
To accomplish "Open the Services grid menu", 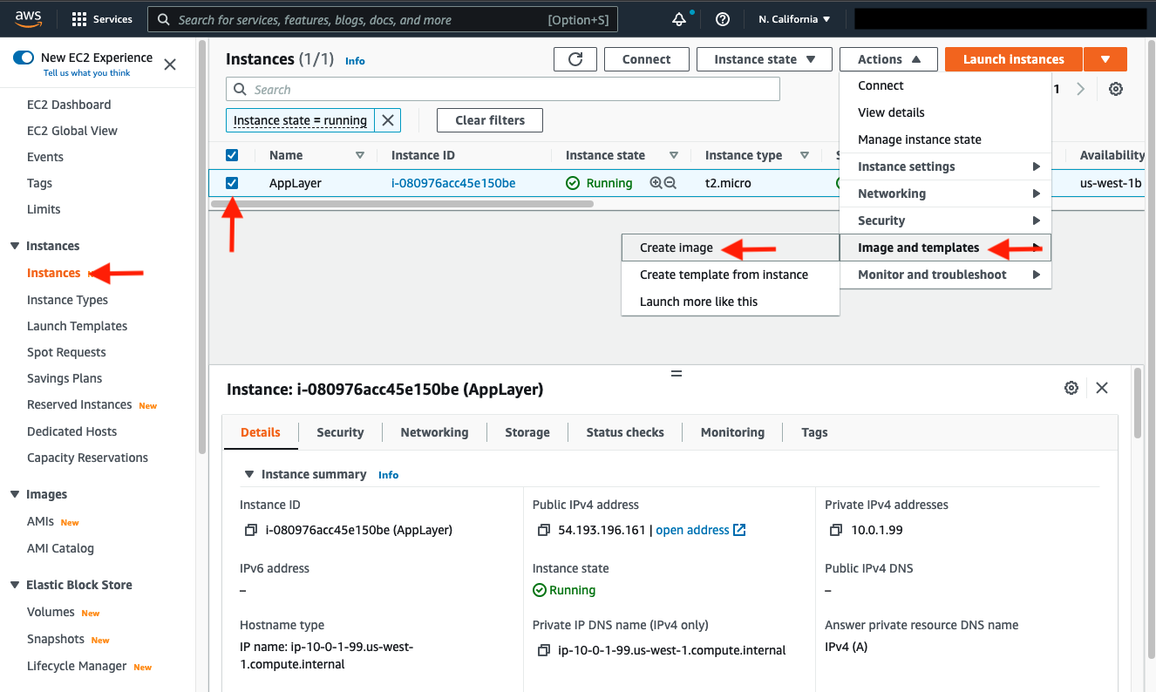I will pos(102,19).
